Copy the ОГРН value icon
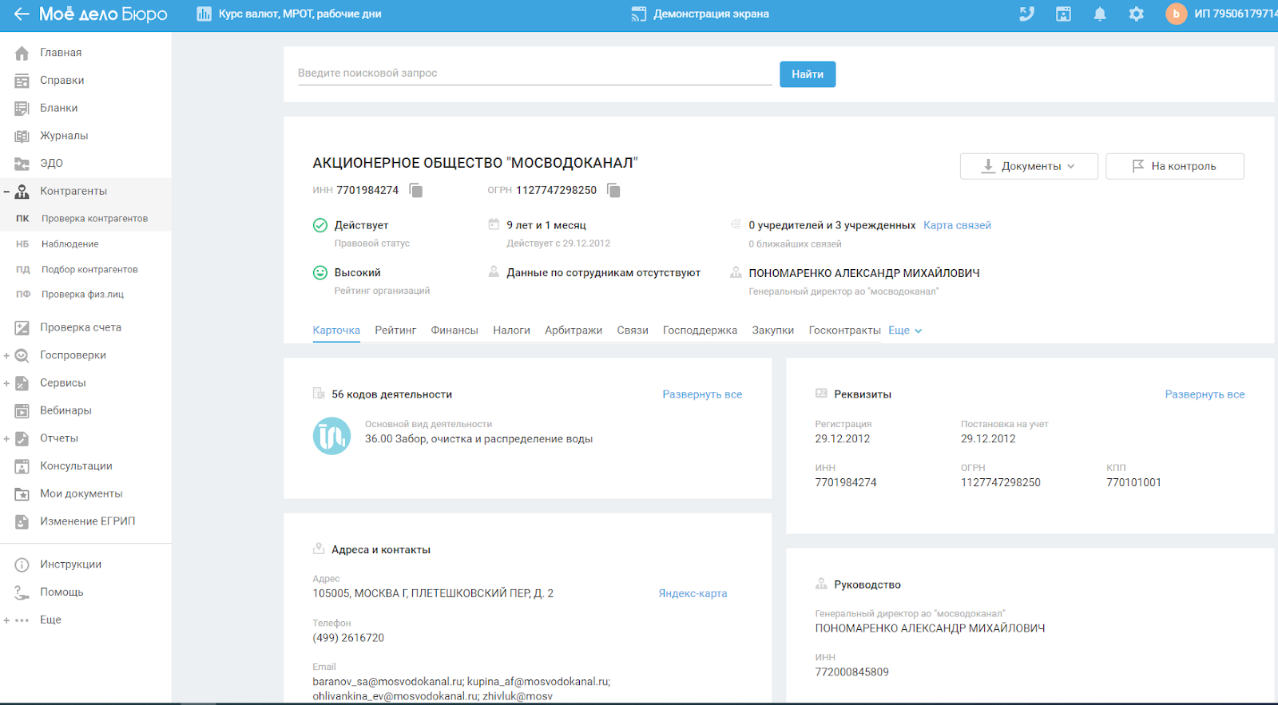The width and height of the screenshot is (1278, 705). (x=613, y=190)
